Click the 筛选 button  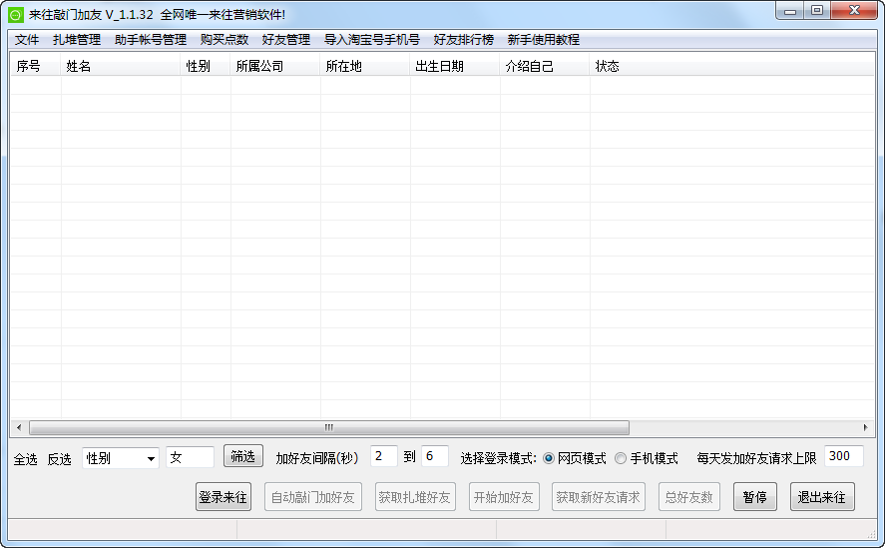243,456
